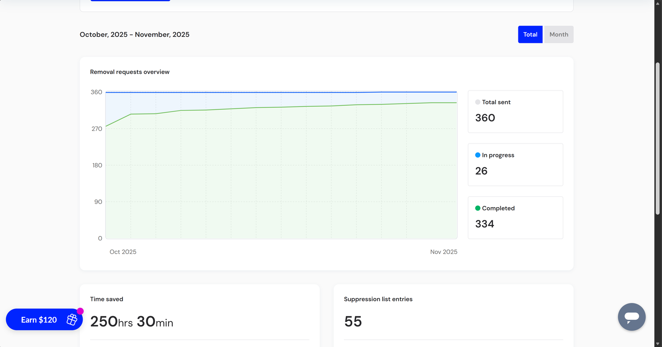
Task: Click the scrollbar down arrow
Action: click(658, 344)
